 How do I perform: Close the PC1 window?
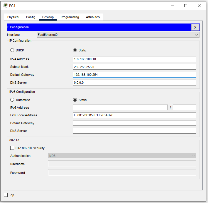pos(199,6)
